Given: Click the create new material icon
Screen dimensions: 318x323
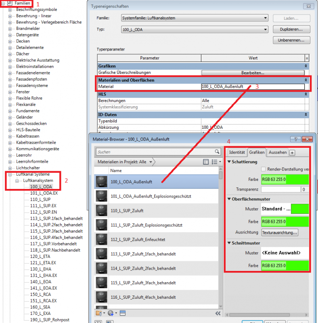Looking at the screenshot, I should 110,313.
